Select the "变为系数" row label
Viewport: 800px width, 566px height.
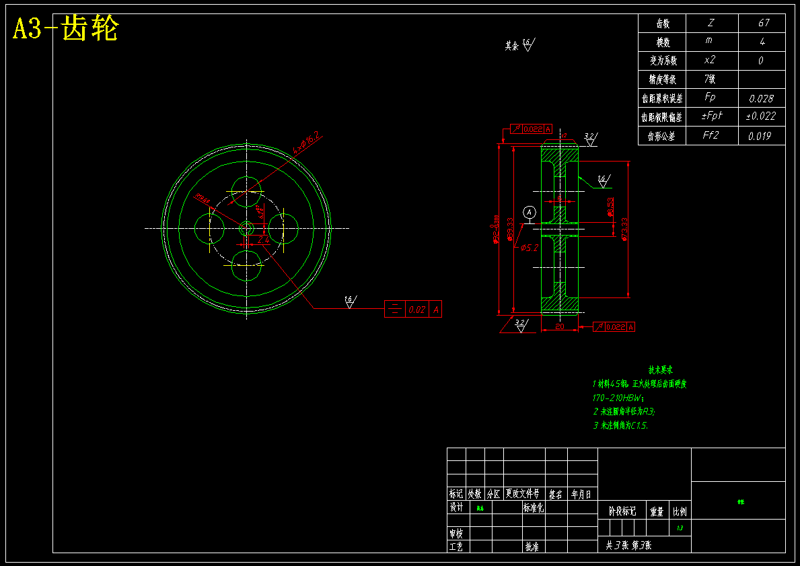coord(663,61)
